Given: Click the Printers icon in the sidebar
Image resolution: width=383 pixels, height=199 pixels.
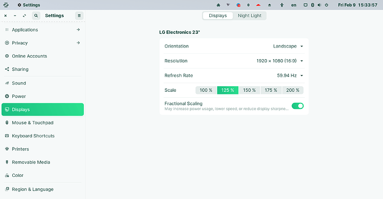Looking at the screenshot, I should click(7, 149).
